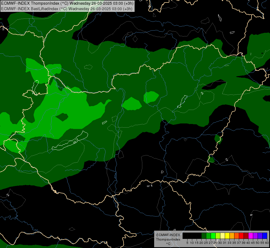Click the legend tick value 25
The height and width of the screenshot is (248, 270).
point(206,243)
